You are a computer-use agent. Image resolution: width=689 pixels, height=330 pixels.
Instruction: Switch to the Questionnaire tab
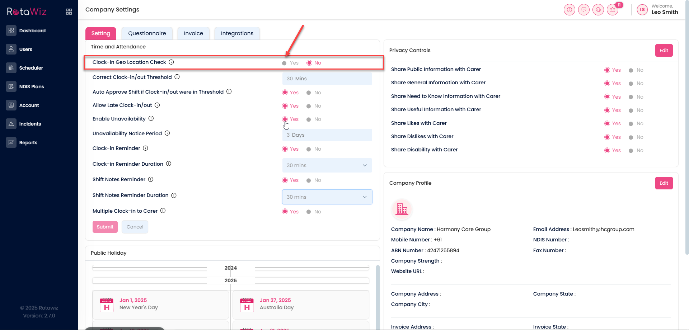click(x=147, y=33)
